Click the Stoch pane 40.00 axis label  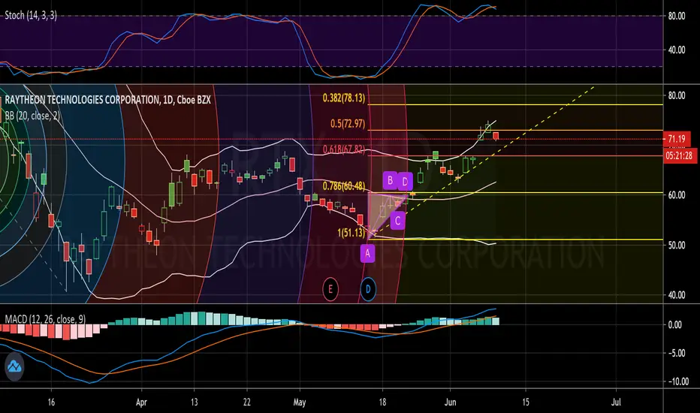click(676, 50)
